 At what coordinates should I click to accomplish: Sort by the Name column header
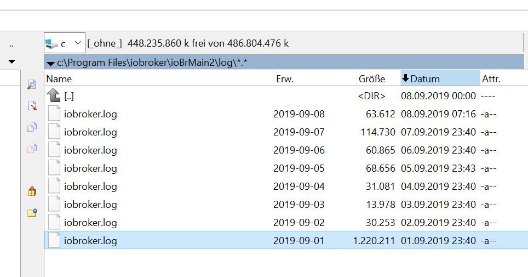point(159,78)
